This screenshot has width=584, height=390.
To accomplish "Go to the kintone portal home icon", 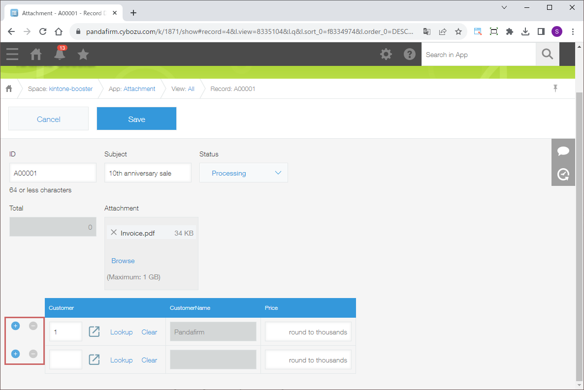I will point(36,54).
